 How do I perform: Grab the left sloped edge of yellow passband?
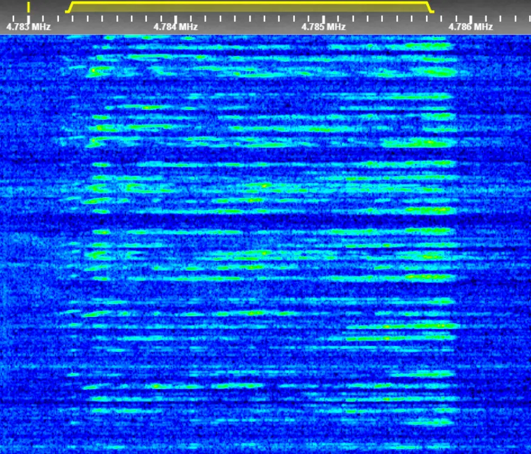coord(69,7)
